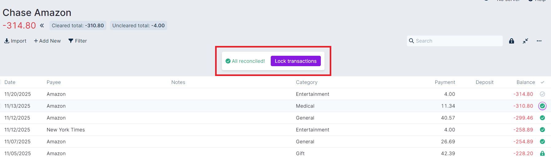Click cleared icon on 11/07/2025 Amazon row
Image resolution: width=551 pixels, height=159 pixels.
pos(542,142)
